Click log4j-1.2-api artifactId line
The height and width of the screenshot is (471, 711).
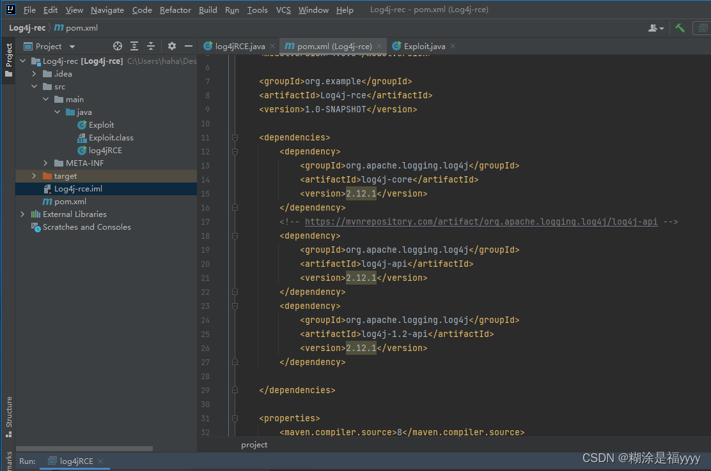(x=397, y=334)
